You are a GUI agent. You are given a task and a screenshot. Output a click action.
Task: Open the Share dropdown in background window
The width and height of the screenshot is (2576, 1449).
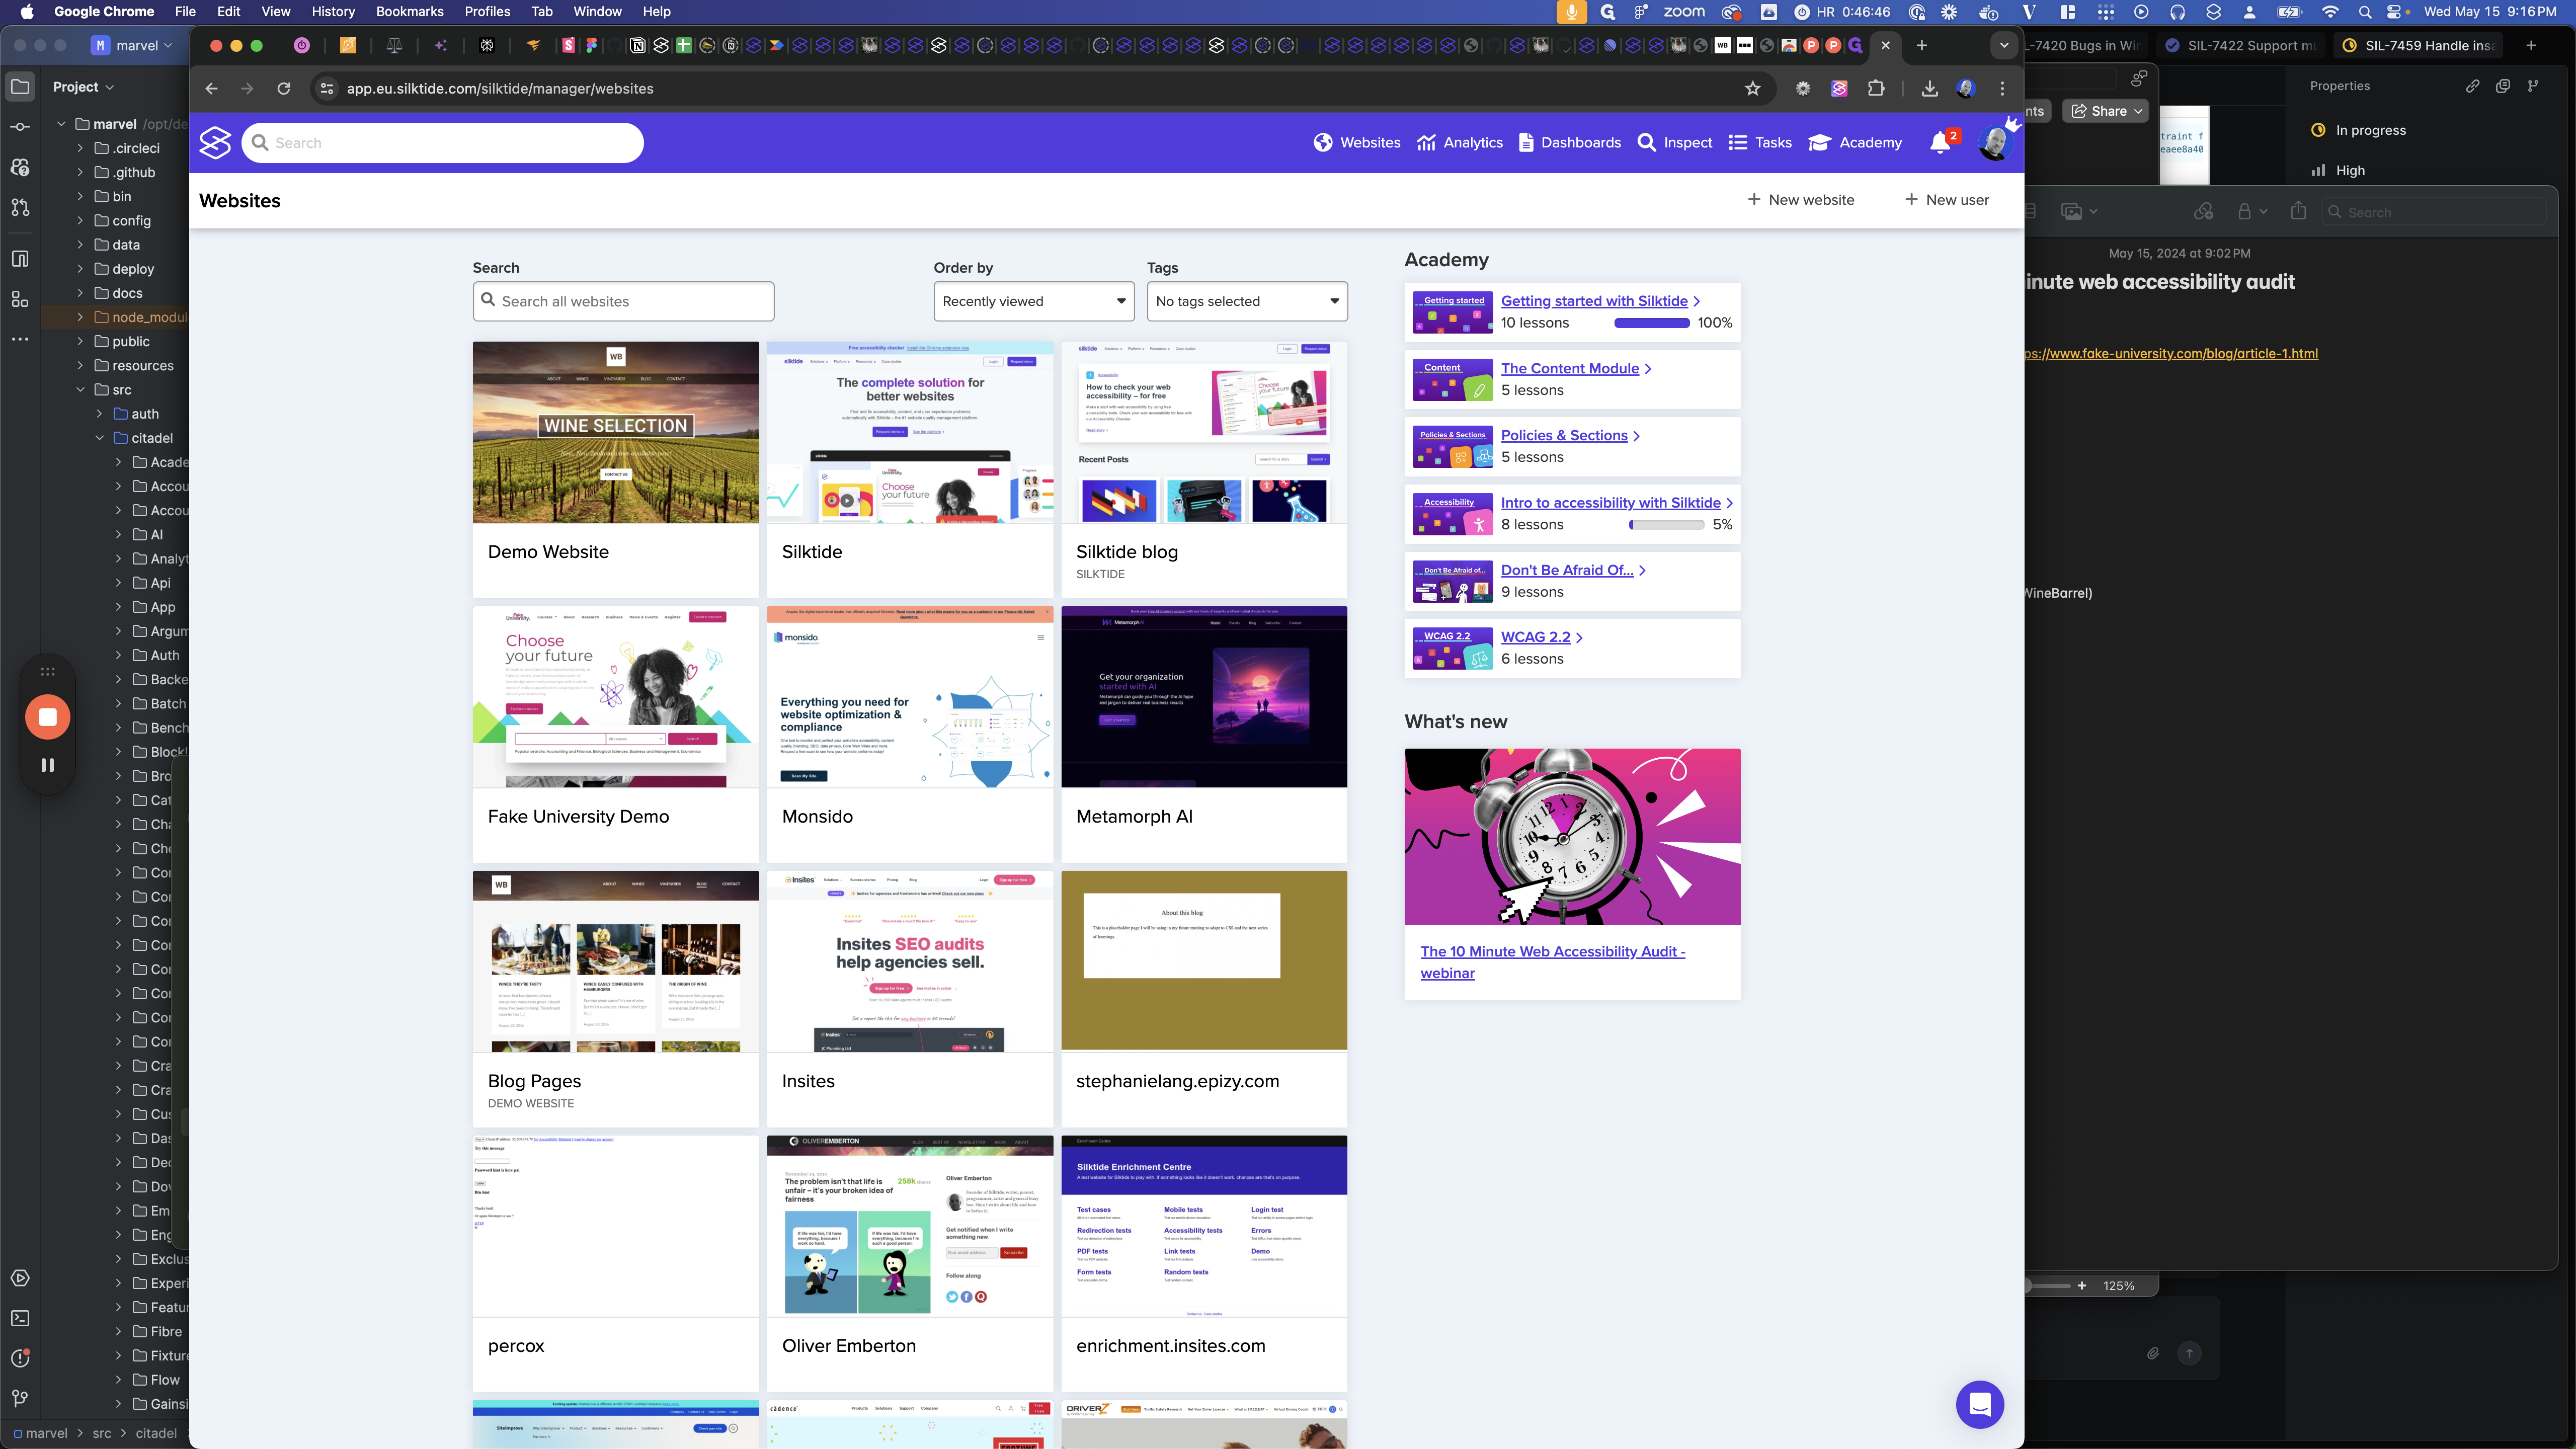pos(2105,111)
